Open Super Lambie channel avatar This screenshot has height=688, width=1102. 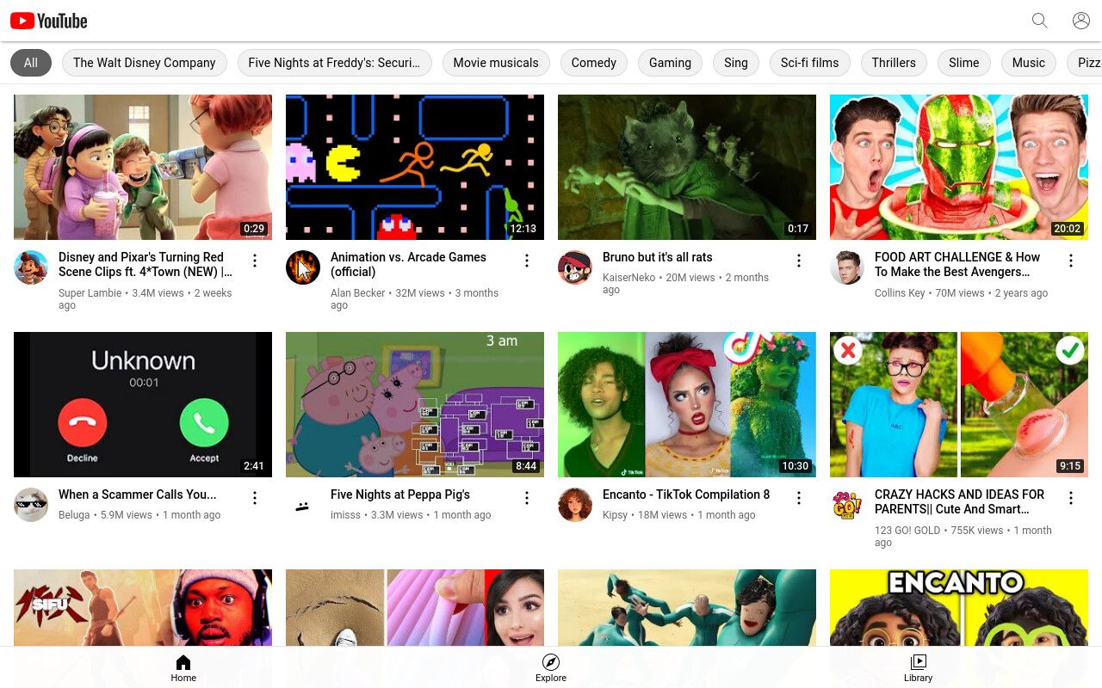(x=31, y=267)
